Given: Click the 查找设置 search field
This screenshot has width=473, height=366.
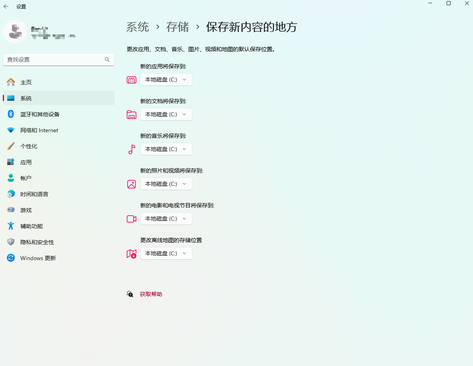Looking at the screenshot, I should tap(59, 60).
